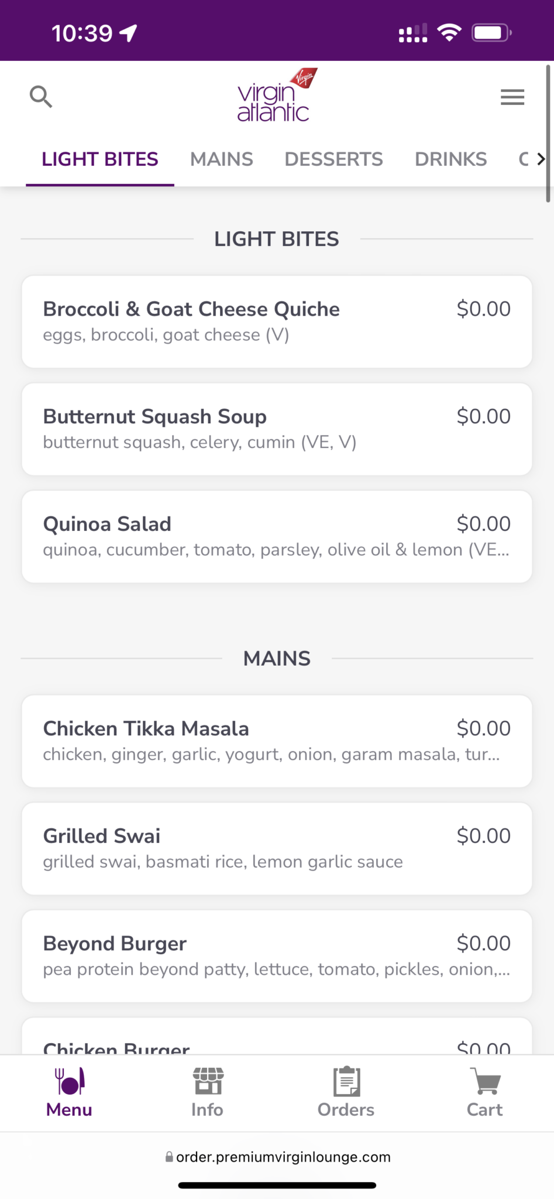Choose Broccoli & Goat Cheese Quiche
554x1199 pixels.
[x=277, y=321]
